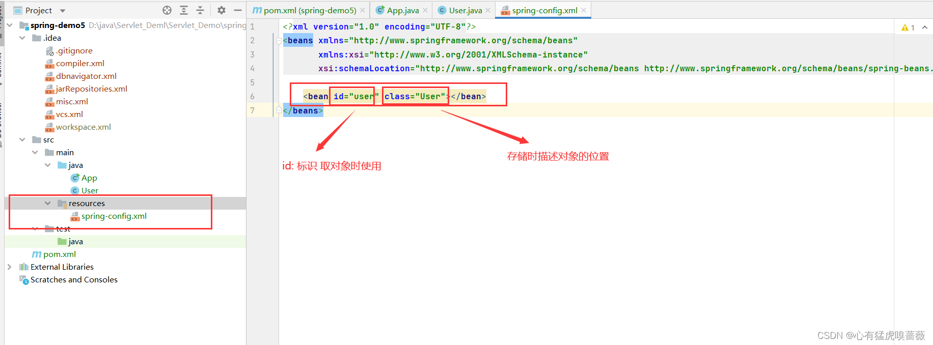Image resolution: width=933 pixels, height=345 pixels.
Task: Open the Project view dropdown
Action: coord(63,11)
